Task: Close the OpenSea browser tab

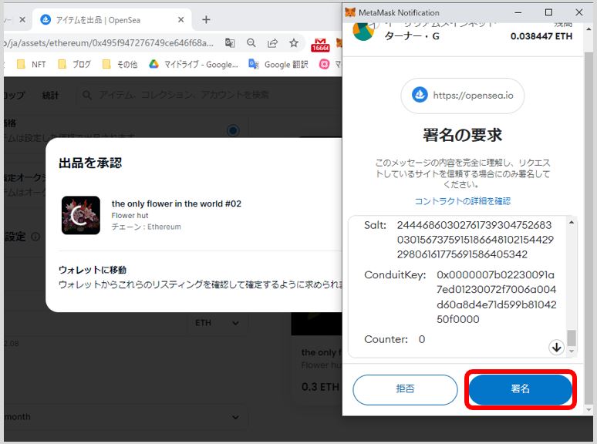Action: pyautogui.click(x=180, y=20)
